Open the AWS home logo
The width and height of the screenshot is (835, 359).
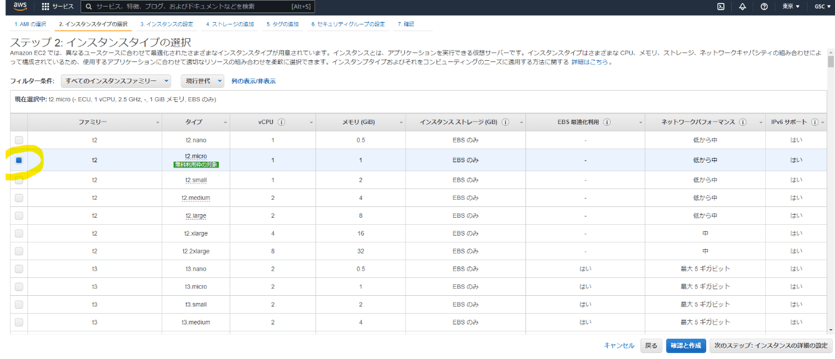[x=20, y=7]
